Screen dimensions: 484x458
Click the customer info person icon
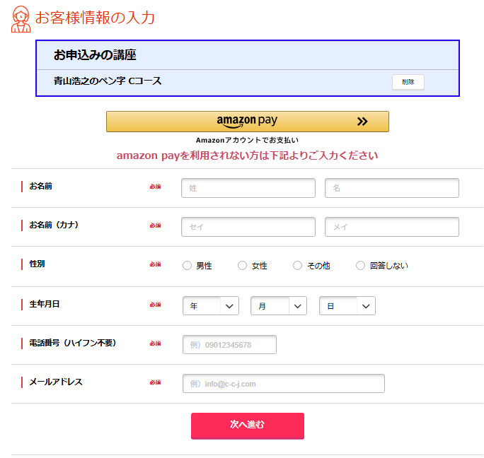[x=21, y=19]
